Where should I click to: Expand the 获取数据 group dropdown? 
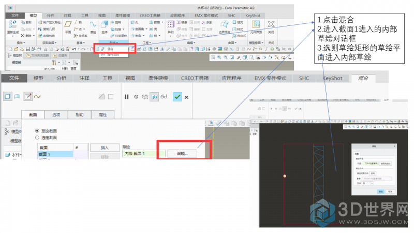[50, 43]
